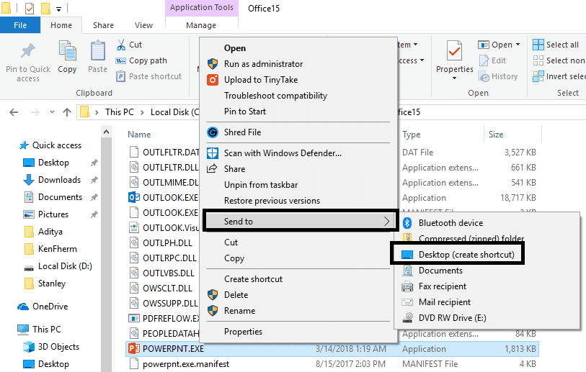Click the OUTLOOK.EXE Outlook icon

coord(134,197)
